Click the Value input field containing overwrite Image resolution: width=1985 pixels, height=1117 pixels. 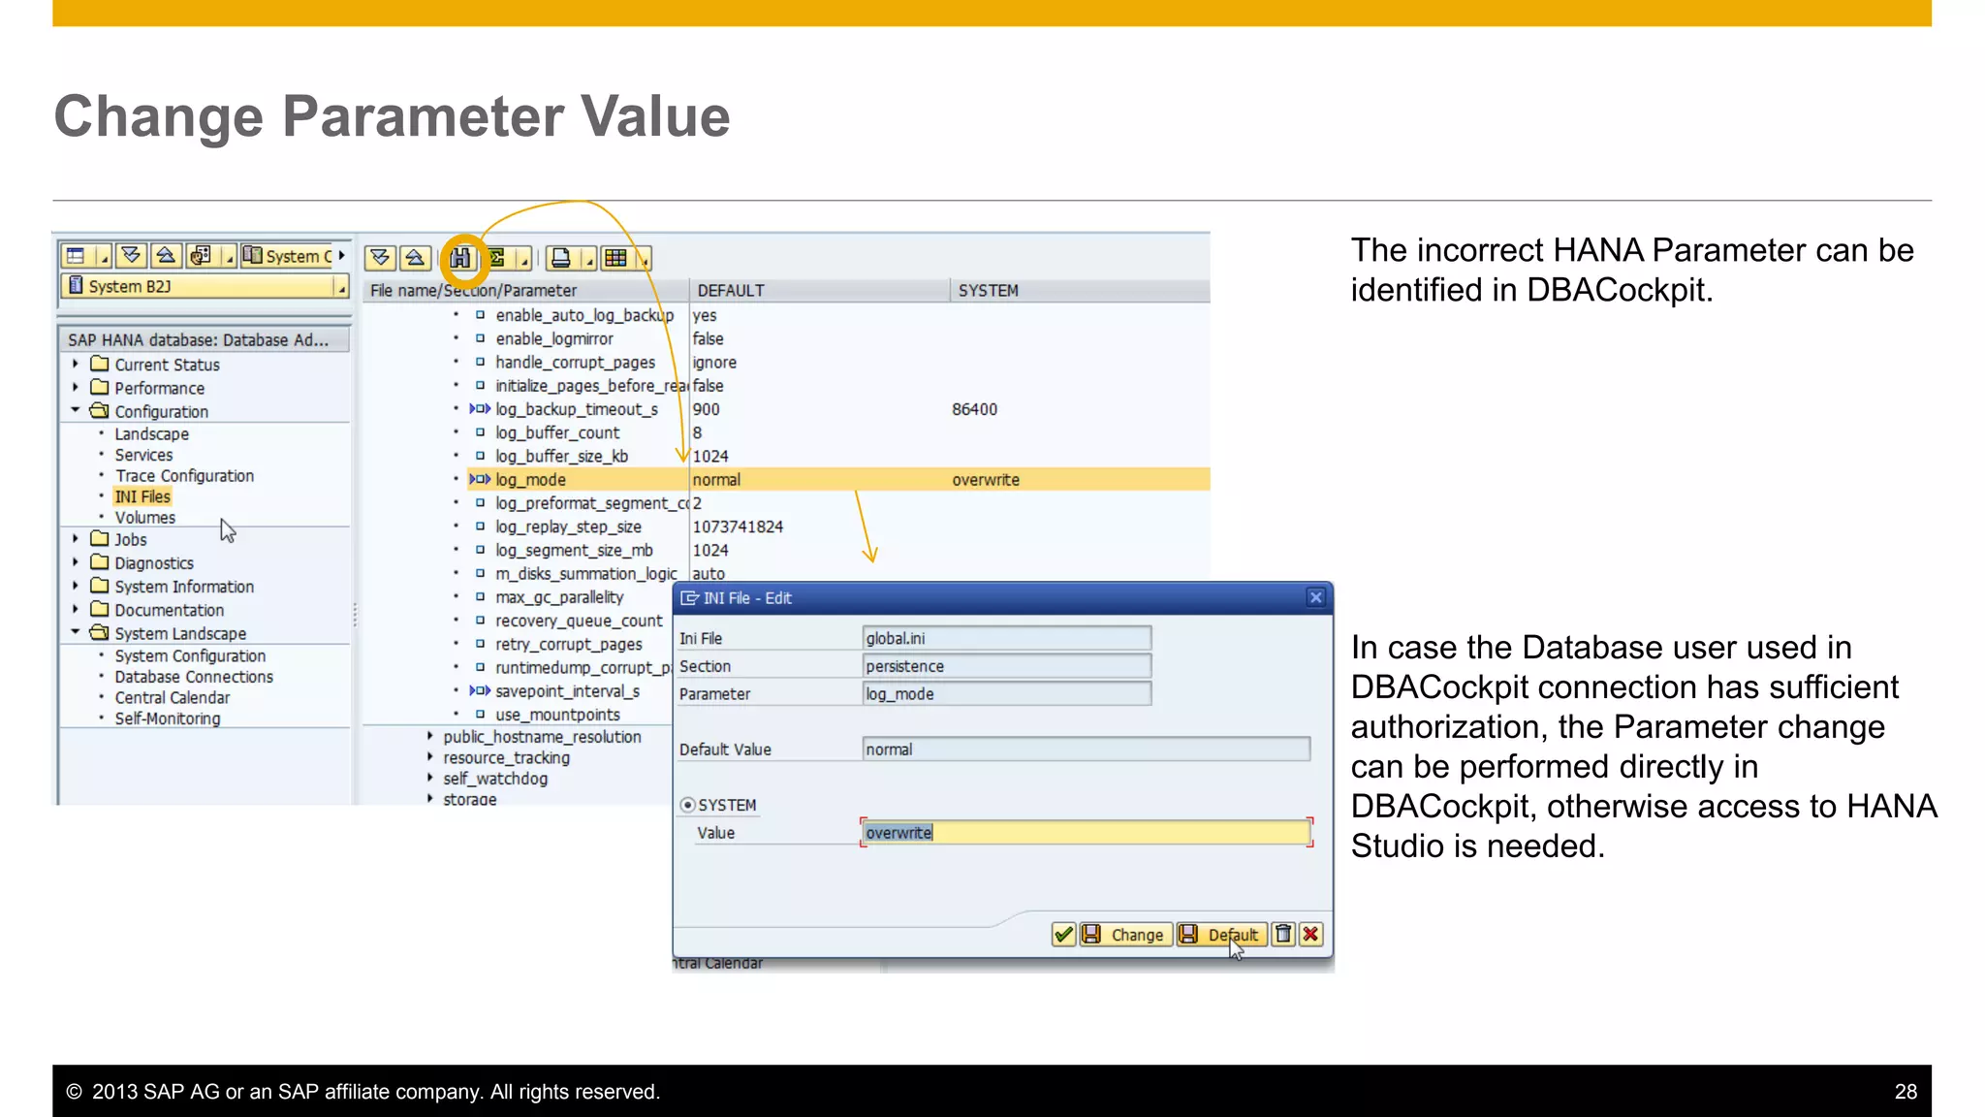[x=1086, y=832]
